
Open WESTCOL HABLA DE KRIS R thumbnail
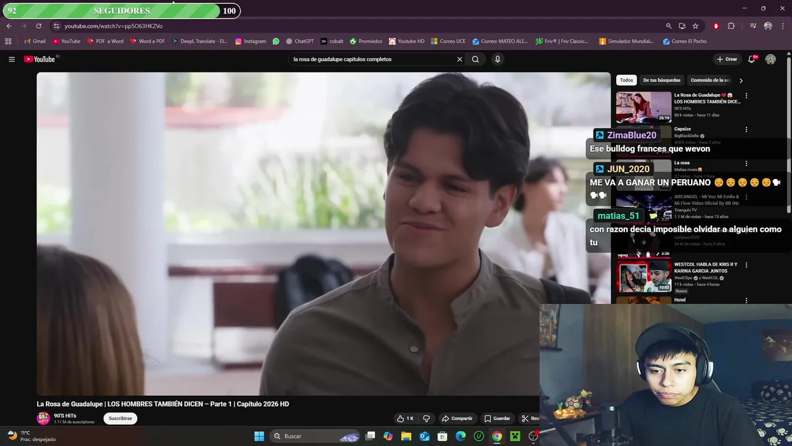point(643,276)
